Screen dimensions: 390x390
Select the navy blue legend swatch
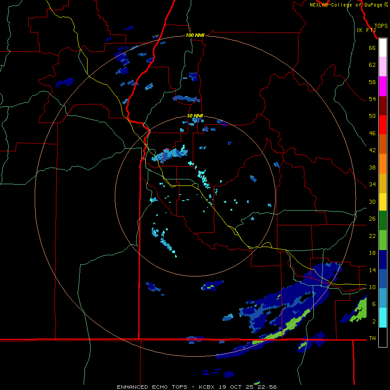tap(383, 260)
